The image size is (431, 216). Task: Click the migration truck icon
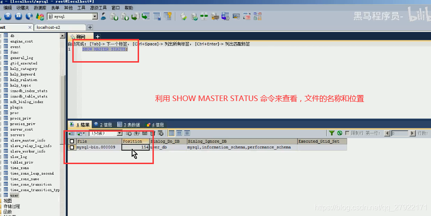[215, 17]
